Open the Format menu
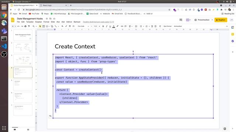Viewport: 236px width, 132px height. coord(46,22)
